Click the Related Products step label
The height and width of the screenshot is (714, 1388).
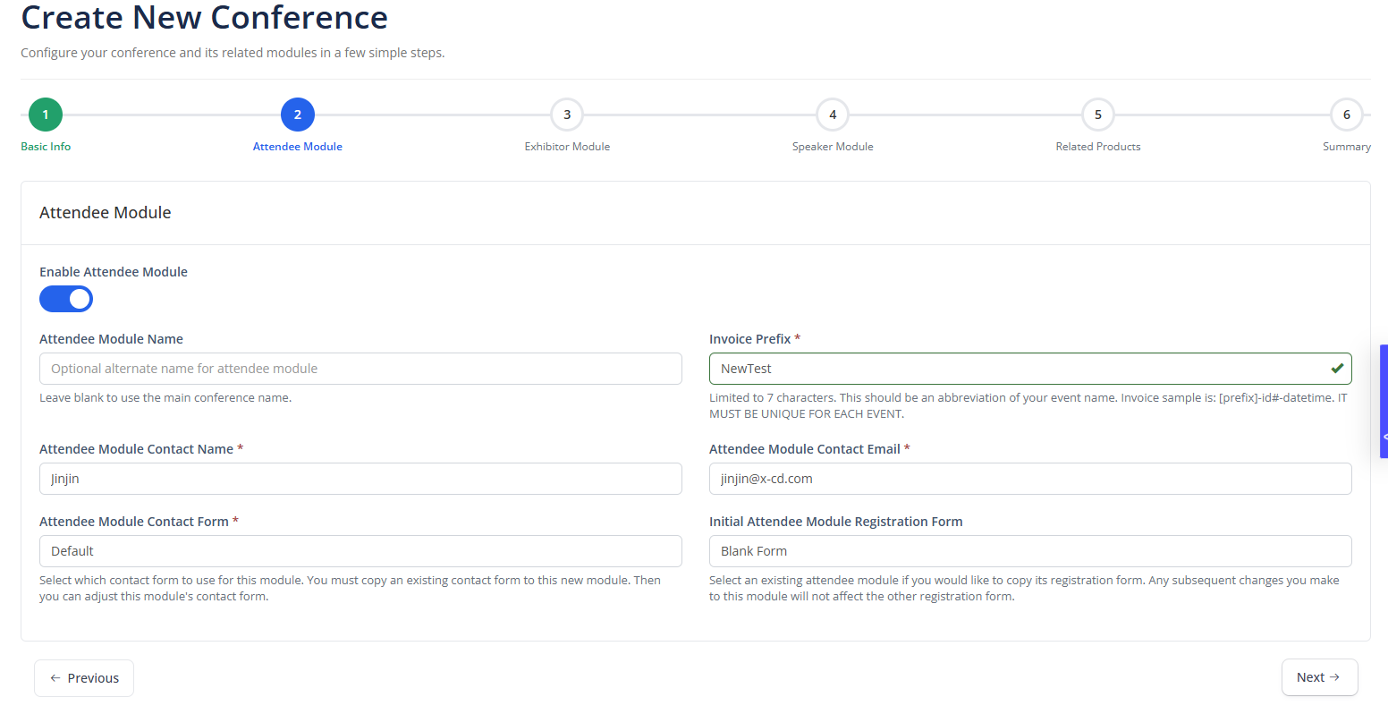point(1098,147)
